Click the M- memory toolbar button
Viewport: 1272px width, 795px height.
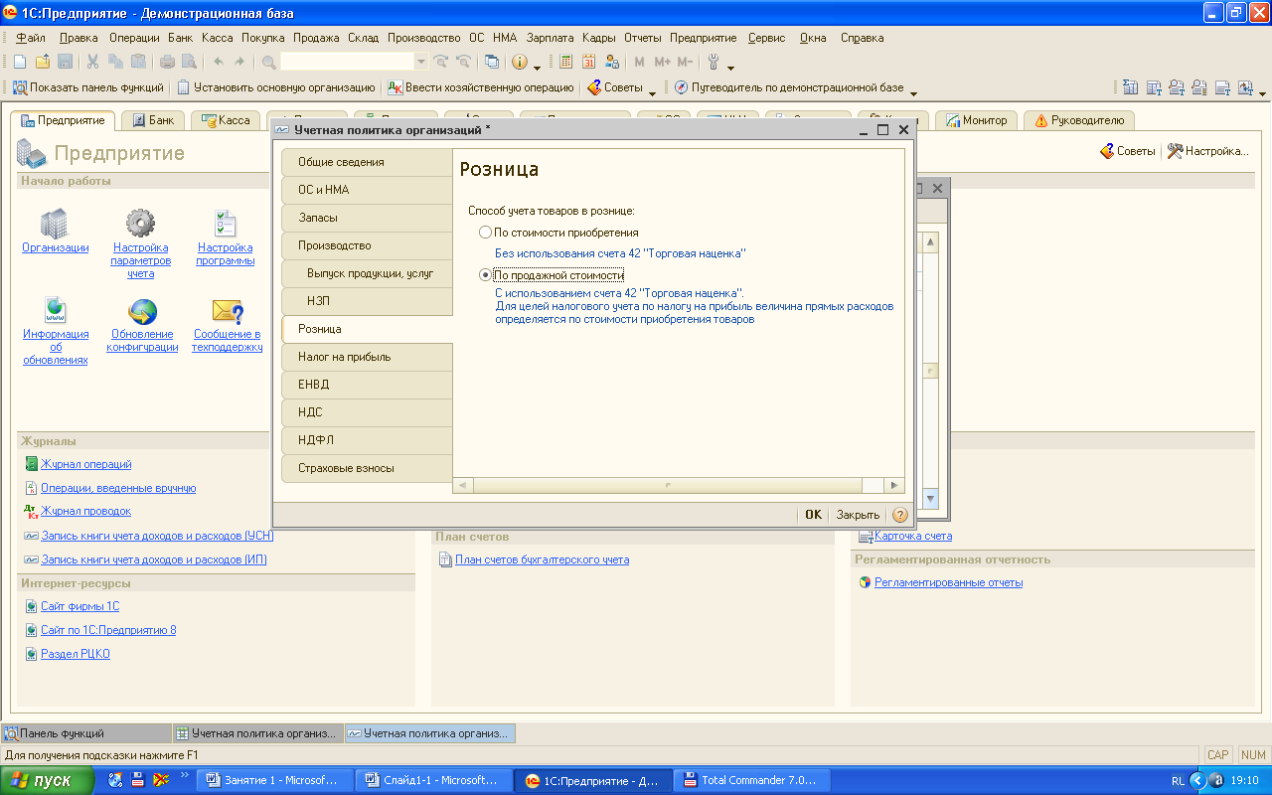(x=685, y=62)
